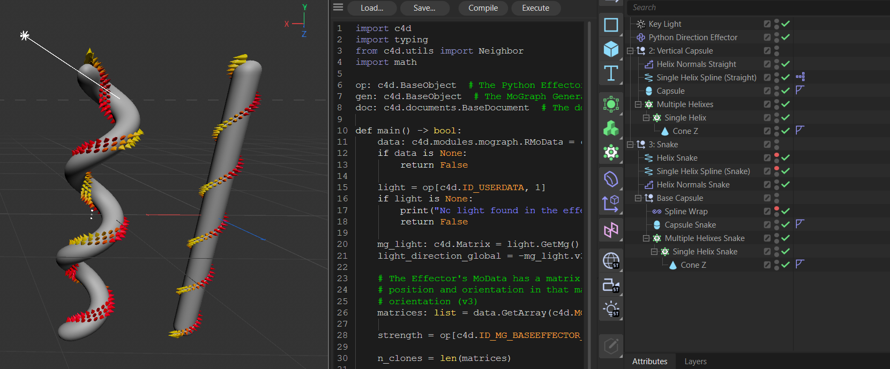Toggle enable checkmark for Key Light

point(786,24)
